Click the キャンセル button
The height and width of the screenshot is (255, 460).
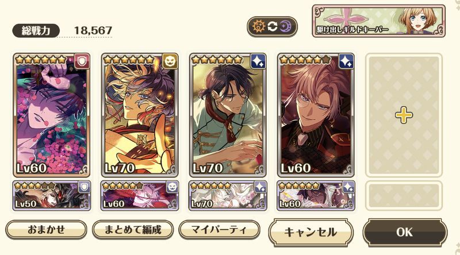click(310, 232)
